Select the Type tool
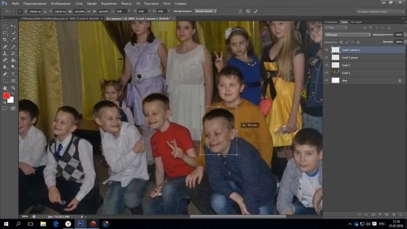Image resolution: width=407 pixels, height=229 pixels. 13,74
